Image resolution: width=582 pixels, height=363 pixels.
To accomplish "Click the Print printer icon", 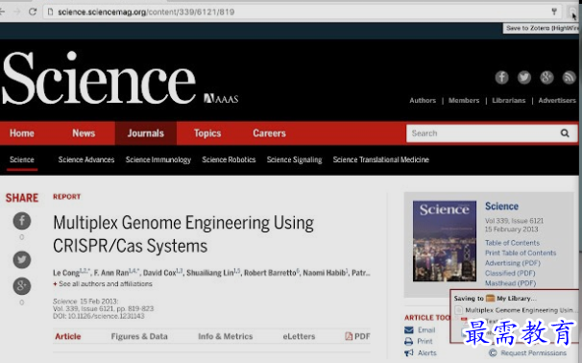I will (409, 341).
